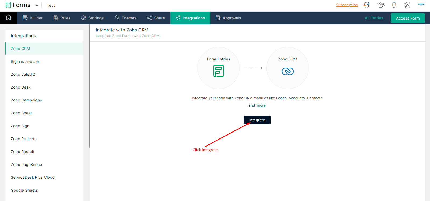Image resolution: width=430 pixels, height=201 pixels.
Task: Click the Share network icon
Action: click(150, 18)
